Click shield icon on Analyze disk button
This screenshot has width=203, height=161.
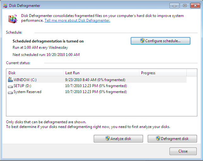[107, 139]
